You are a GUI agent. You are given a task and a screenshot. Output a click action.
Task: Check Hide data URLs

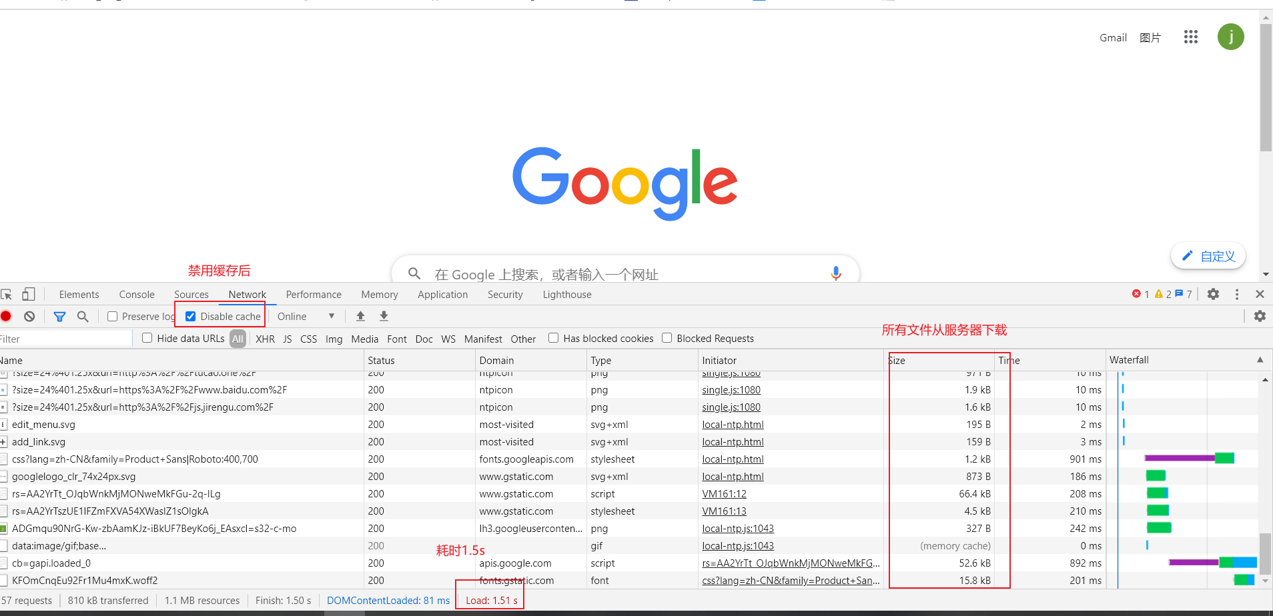[x=147, y=338]
